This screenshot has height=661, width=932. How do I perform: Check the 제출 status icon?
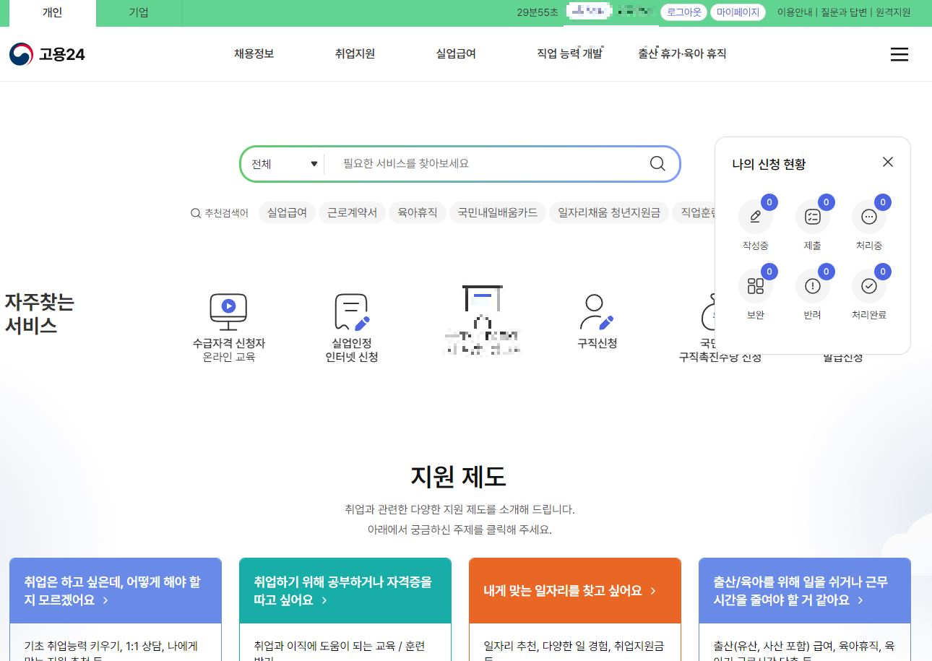[812, 217]
